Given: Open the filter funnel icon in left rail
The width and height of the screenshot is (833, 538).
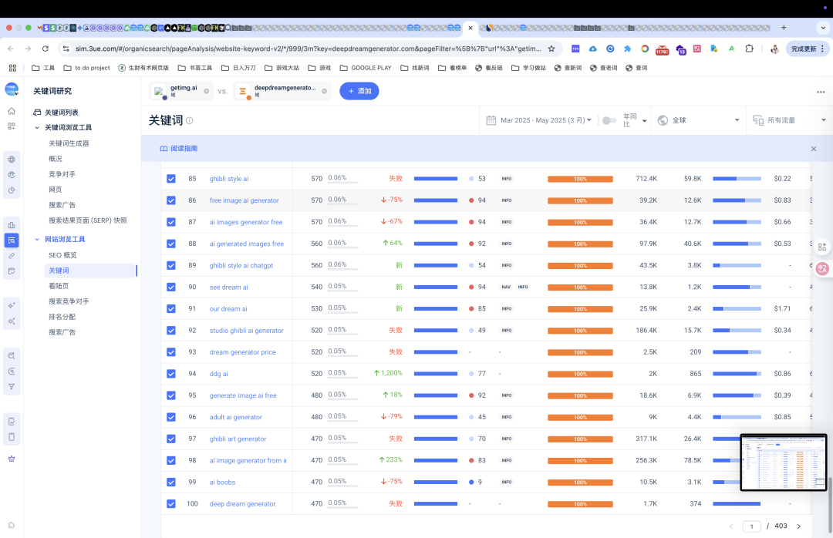Looking at the screenshot, I should click(x=12, y=387).
